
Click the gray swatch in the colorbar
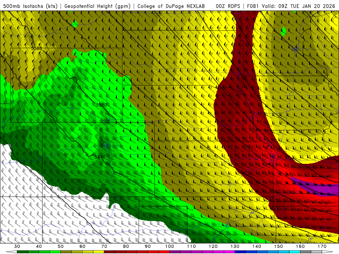[x=306, y=252]
